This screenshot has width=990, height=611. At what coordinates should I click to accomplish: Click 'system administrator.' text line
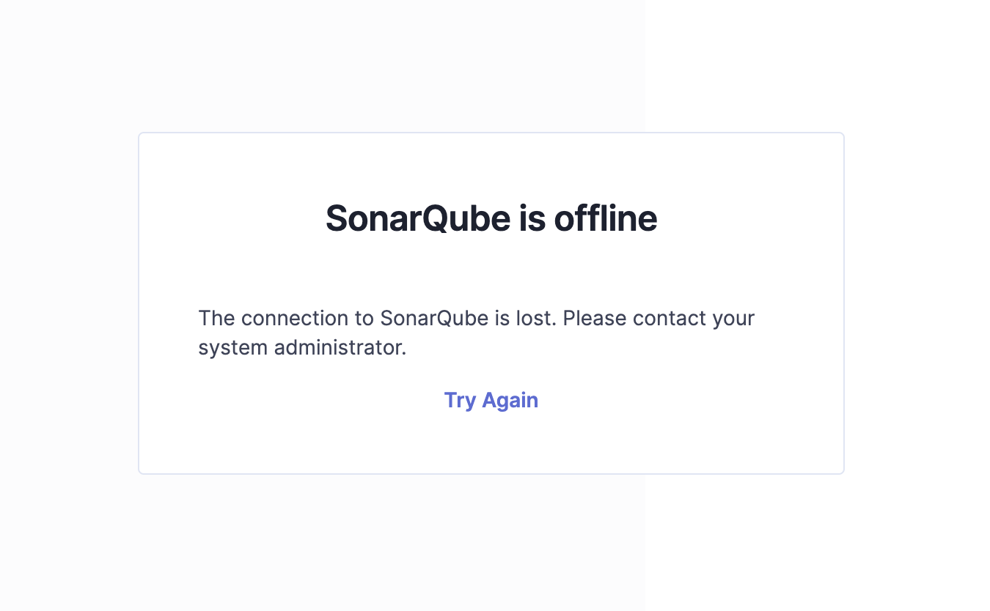[x=302, y=347]
